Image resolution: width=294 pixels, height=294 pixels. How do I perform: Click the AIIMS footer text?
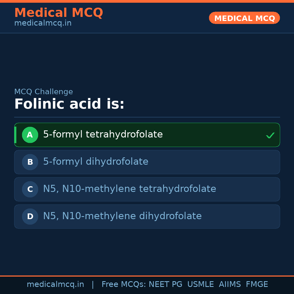tap(230, 284)
